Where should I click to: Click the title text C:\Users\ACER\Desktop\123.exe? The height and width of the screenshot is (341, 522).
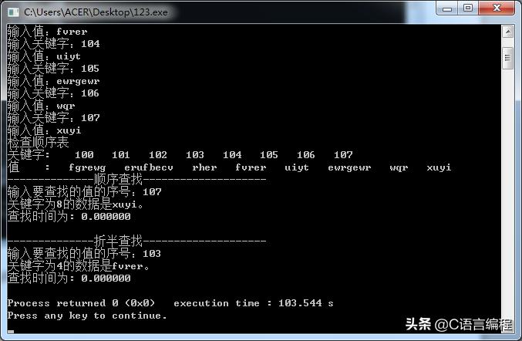pos(96,12)
